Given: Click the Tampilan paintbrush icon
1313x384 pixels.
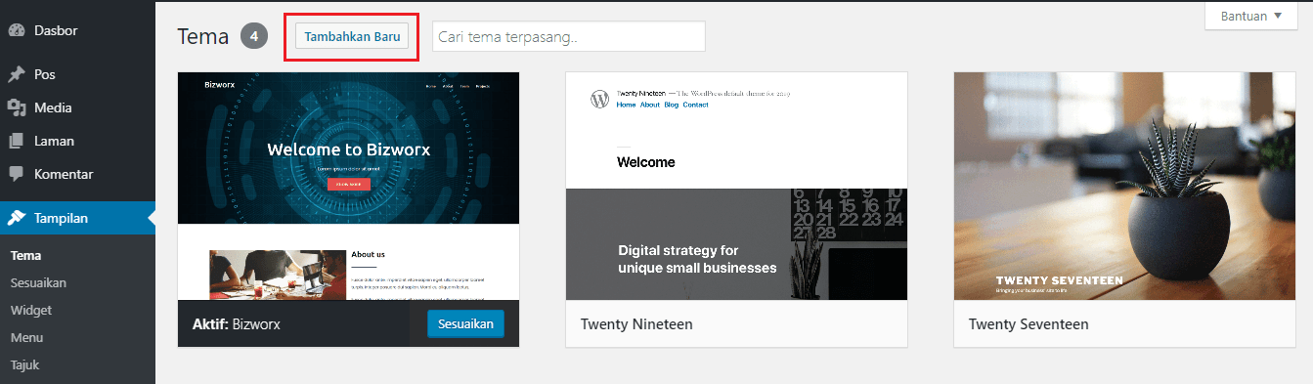Looking at the screenshot, I should [16, 218].
